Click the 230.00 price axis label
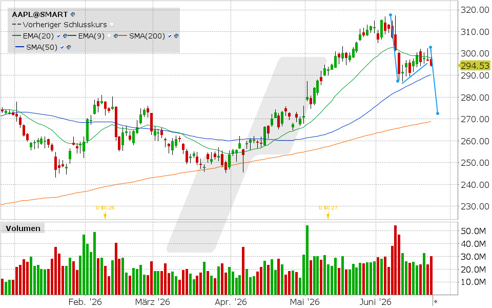 pos(475,206)
